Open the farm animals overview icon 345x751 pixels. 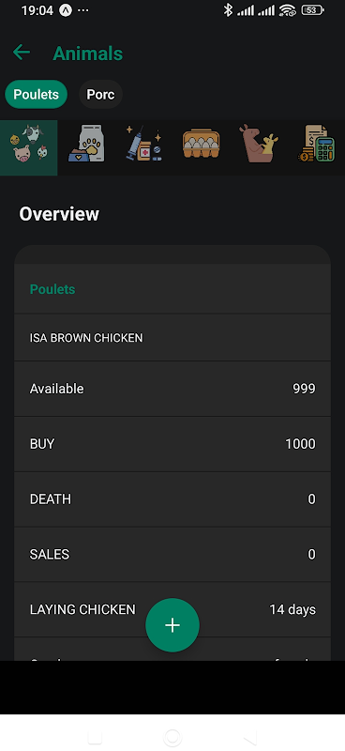(x=29, y=148)
